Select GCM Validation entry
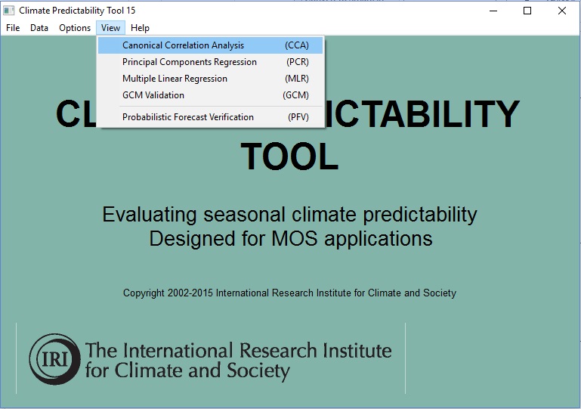The width and height of the screenshot is (581, 409). (x=210, y=95)
